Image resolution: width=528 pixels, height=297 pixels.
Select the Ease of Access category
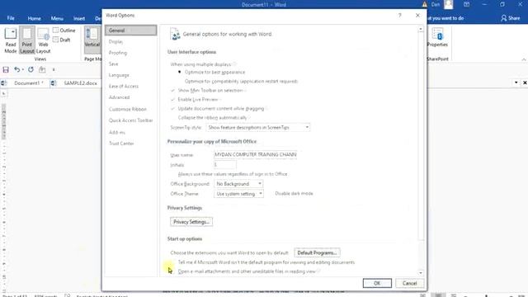(x=130, y=86)
